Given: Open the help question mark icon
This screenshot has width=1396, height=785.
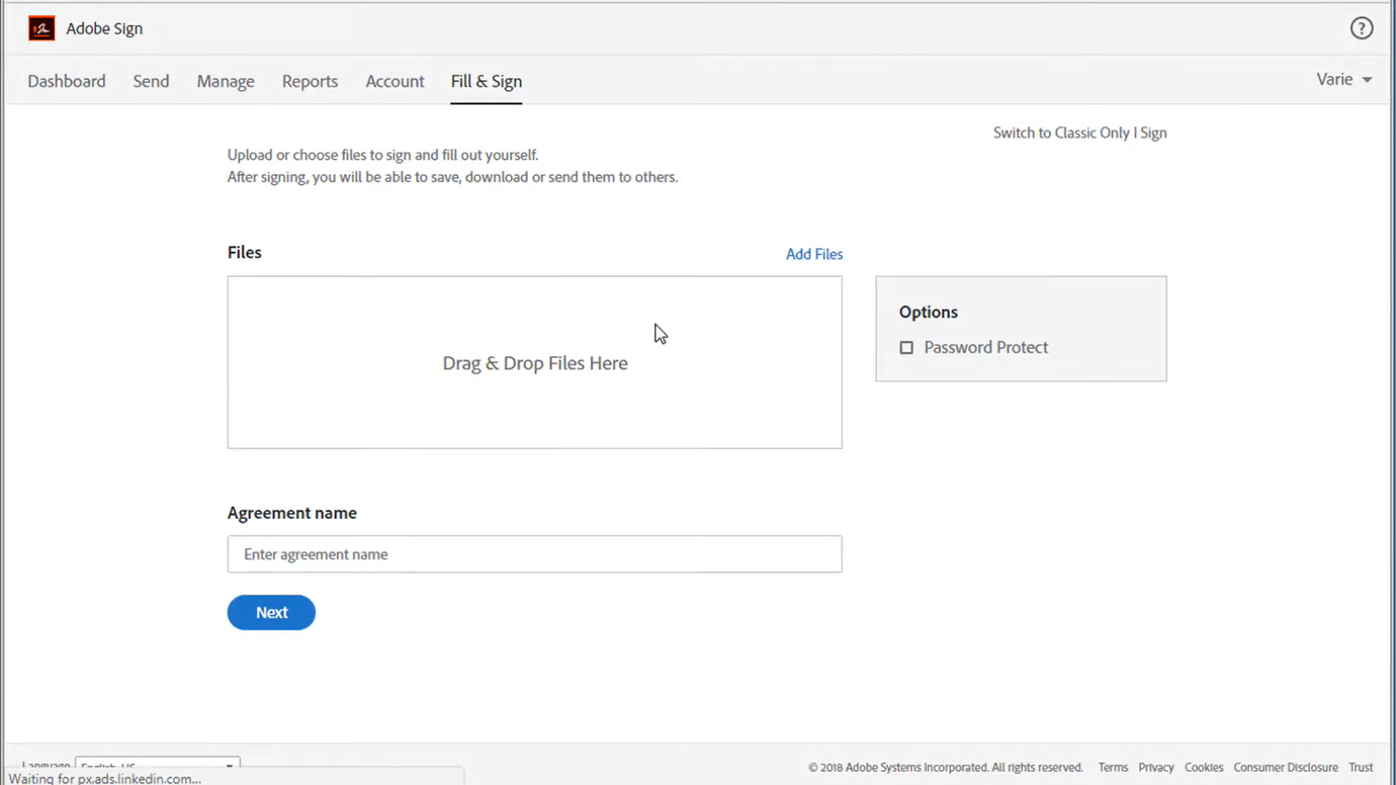Looking at the screenshot, I should [x=1362, y=29].
